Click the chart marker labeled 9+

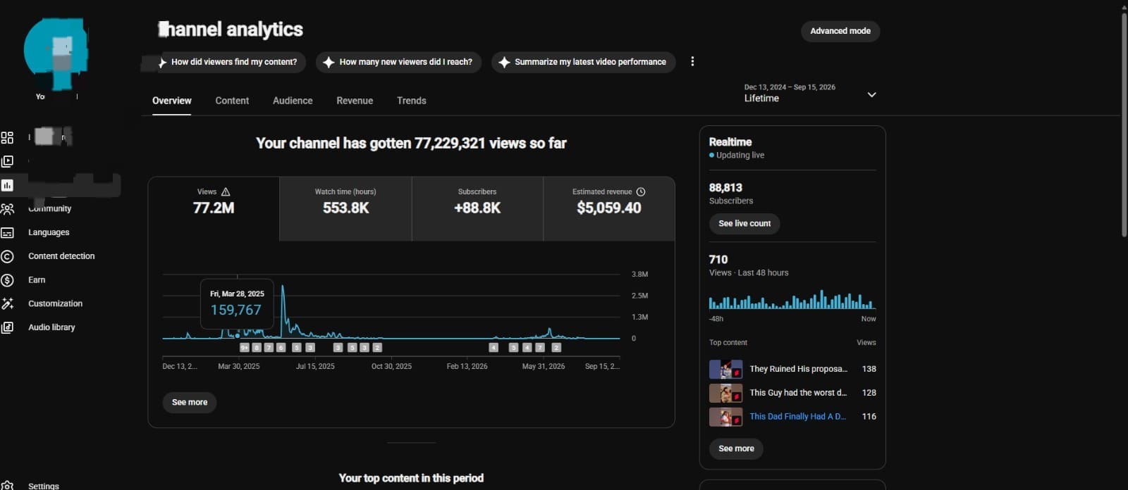(245, 348)
